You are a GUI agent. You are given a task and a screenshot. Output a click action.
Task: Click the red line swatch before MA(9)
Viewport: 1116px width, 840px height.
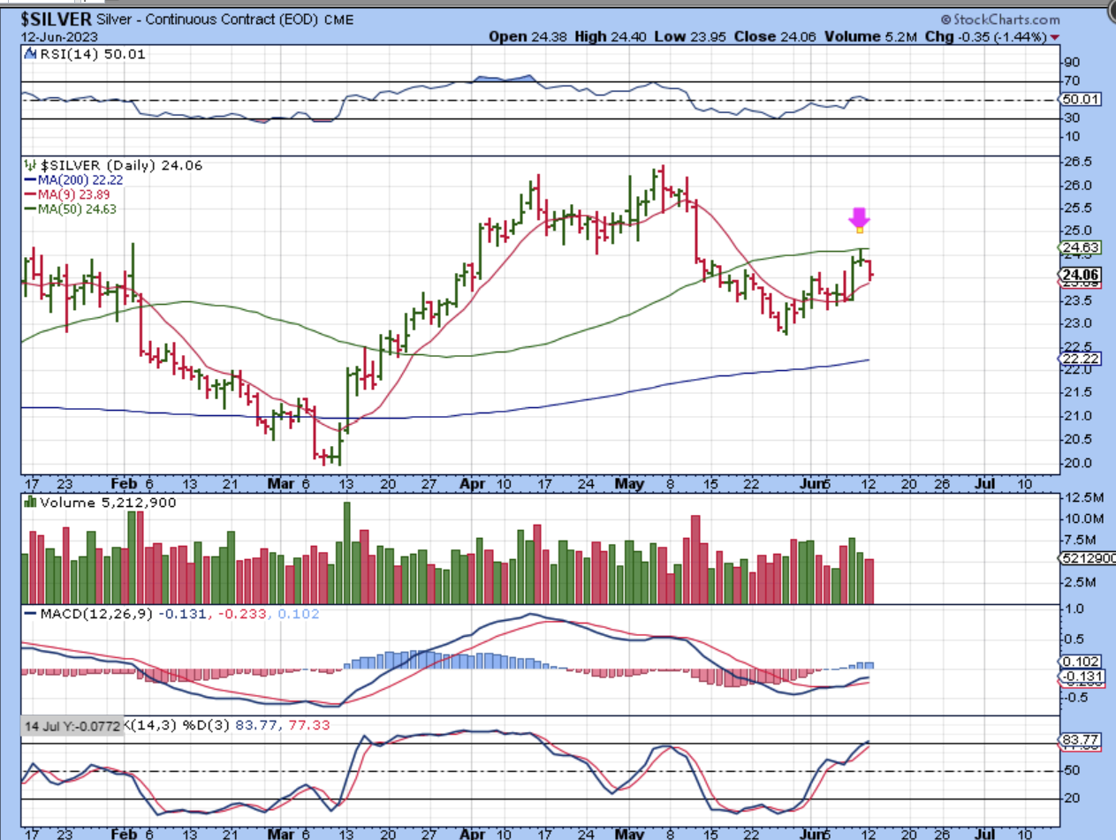click(29, 194)
